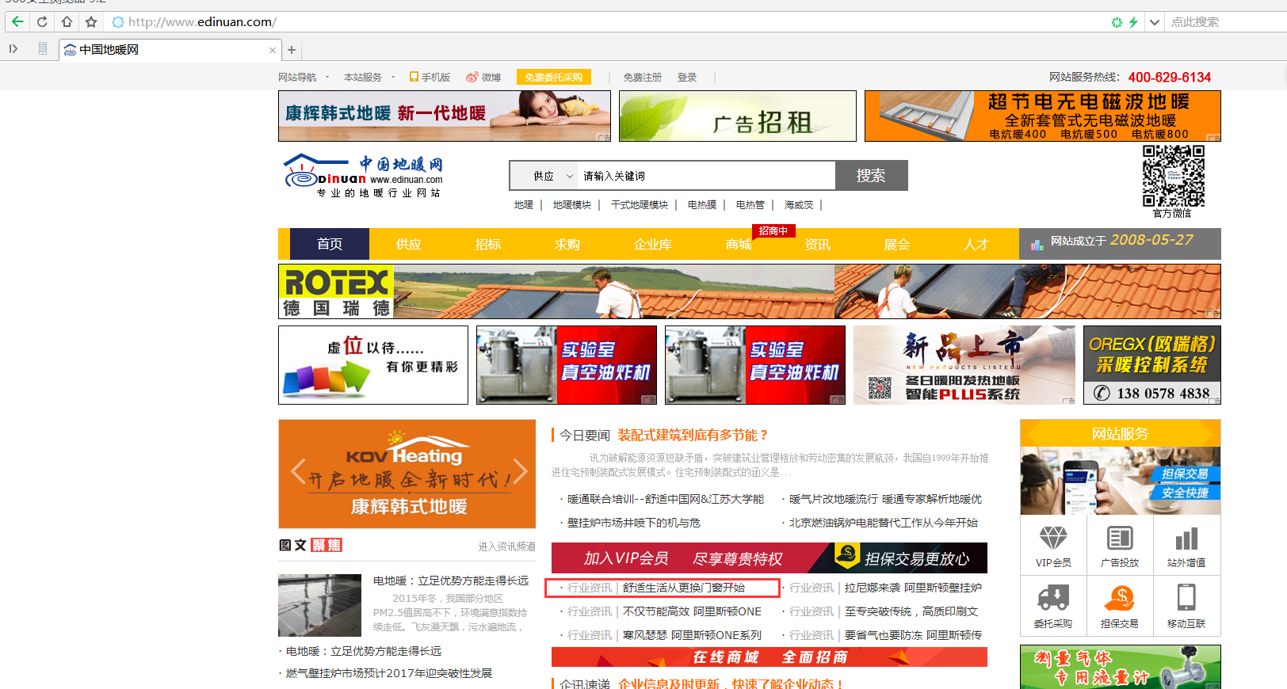Go back with the browser back arrow

pos(17,21)
